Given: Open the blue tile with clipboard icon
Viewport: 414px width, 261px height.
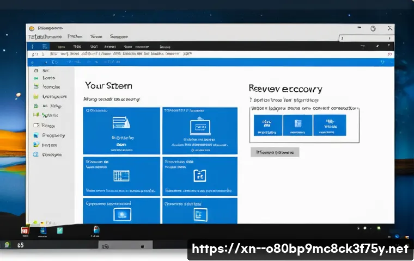Looking at the screenshot, I should click(199, 175).
